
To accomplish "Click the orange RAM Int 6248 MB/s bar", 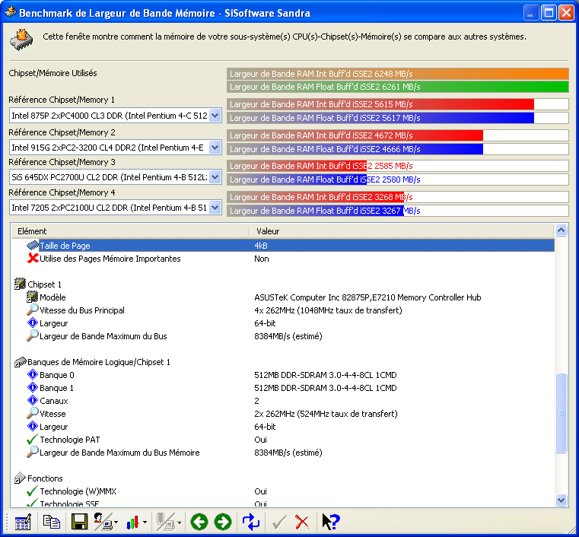I will (x=398, y=74).
